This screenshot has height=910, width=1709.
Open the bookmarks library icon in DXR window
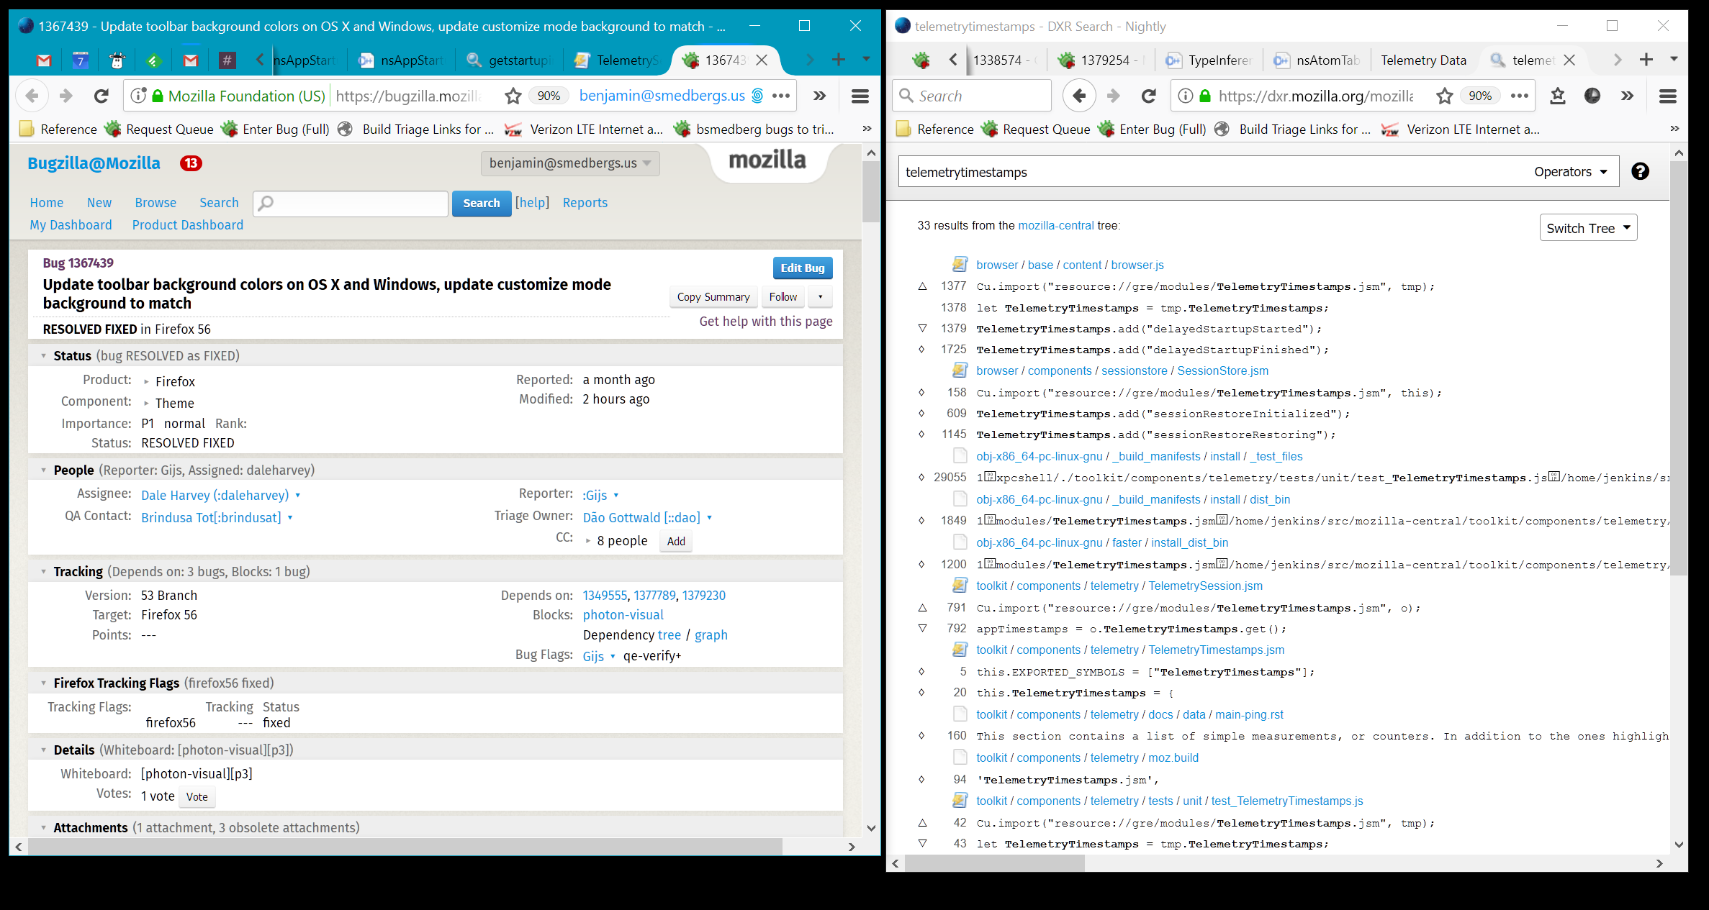click(x=1558, y=96)
